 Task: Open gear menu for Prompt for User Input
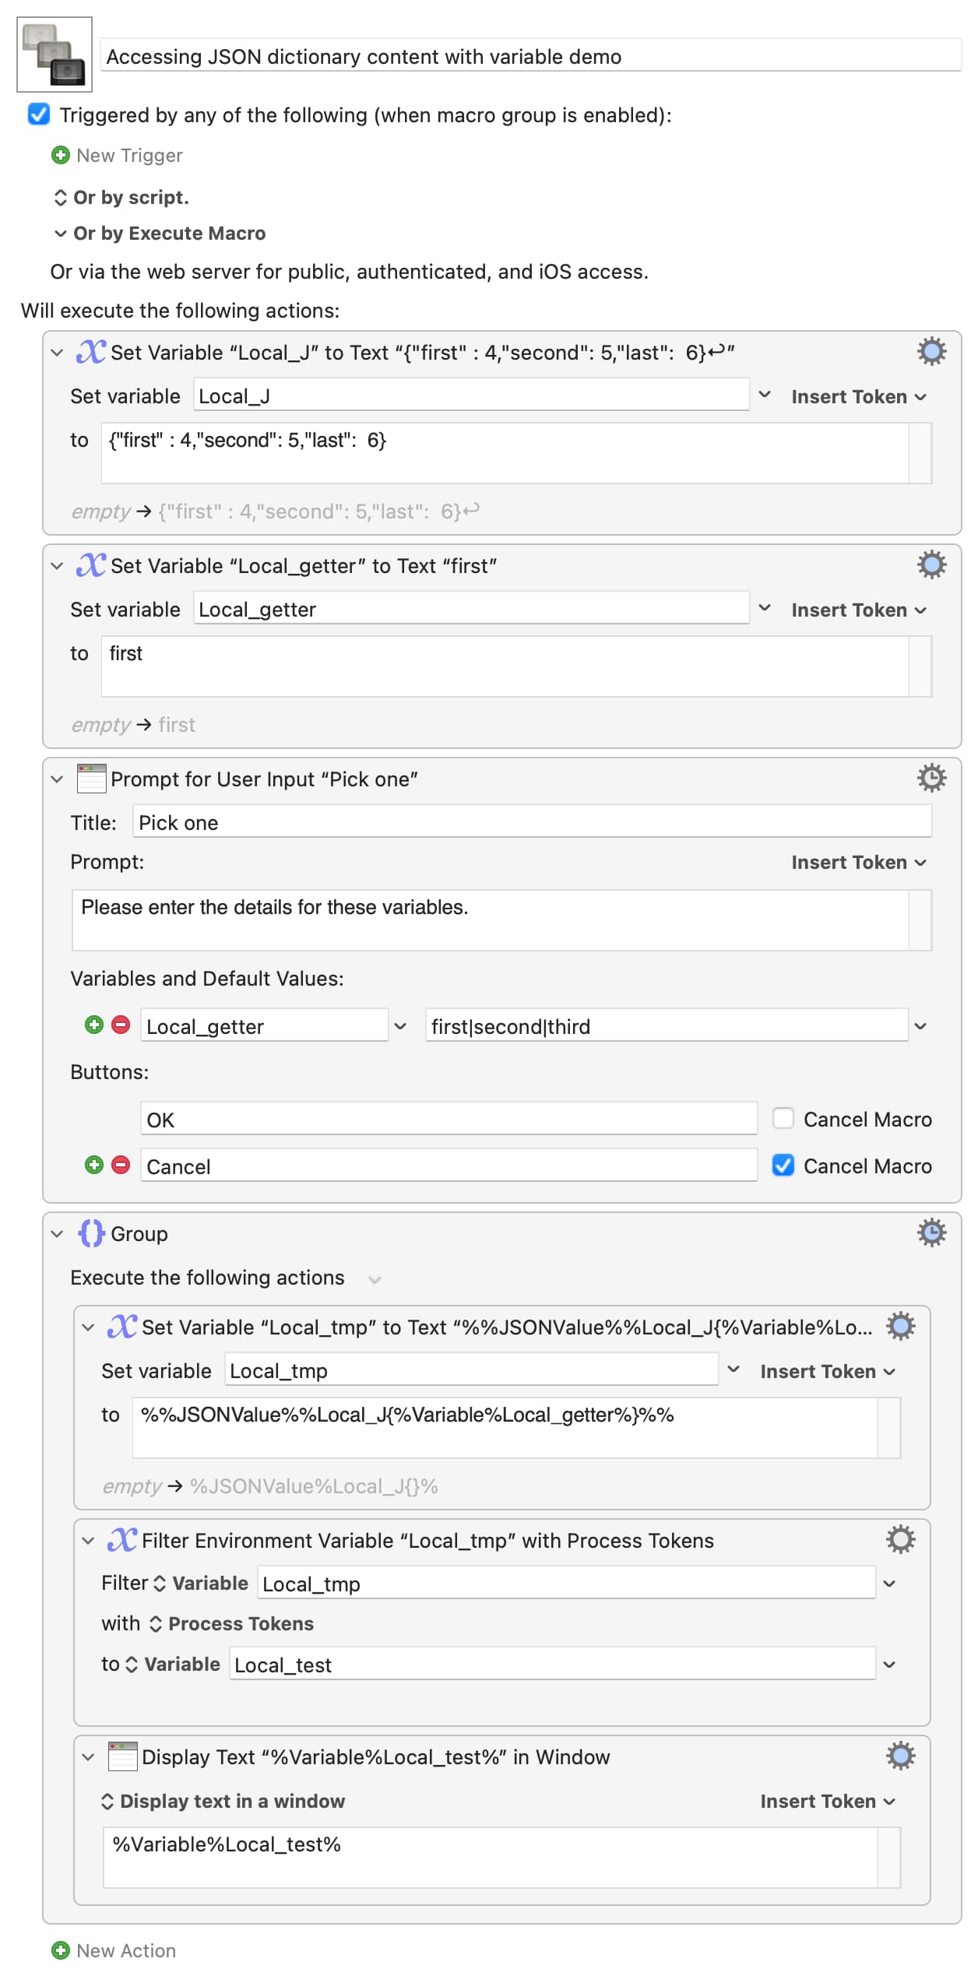pyautogui.click(x=931, y=778)
